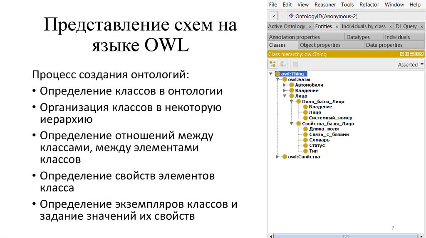Screen dimensions: 426x238
Task: Click the Словарь class circle icon
Action: 305,140
